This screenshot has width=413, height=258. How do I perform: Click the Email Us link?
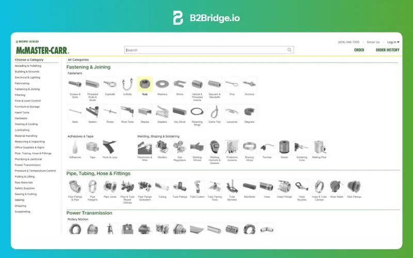click(373, 42)
